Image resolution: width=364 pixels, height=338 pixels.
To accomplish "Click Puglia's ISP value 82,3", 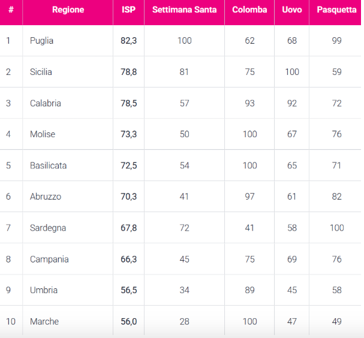I will tap(128, 41).
